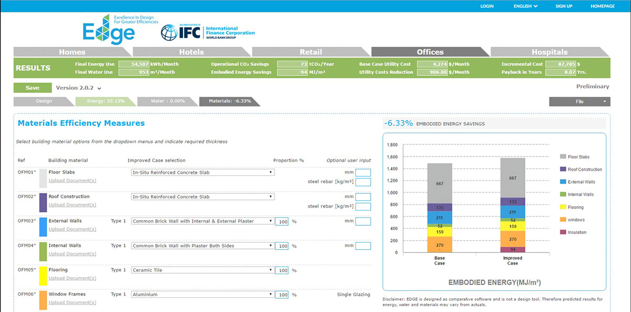Open the ENGLISH language selector

point(525,6)
